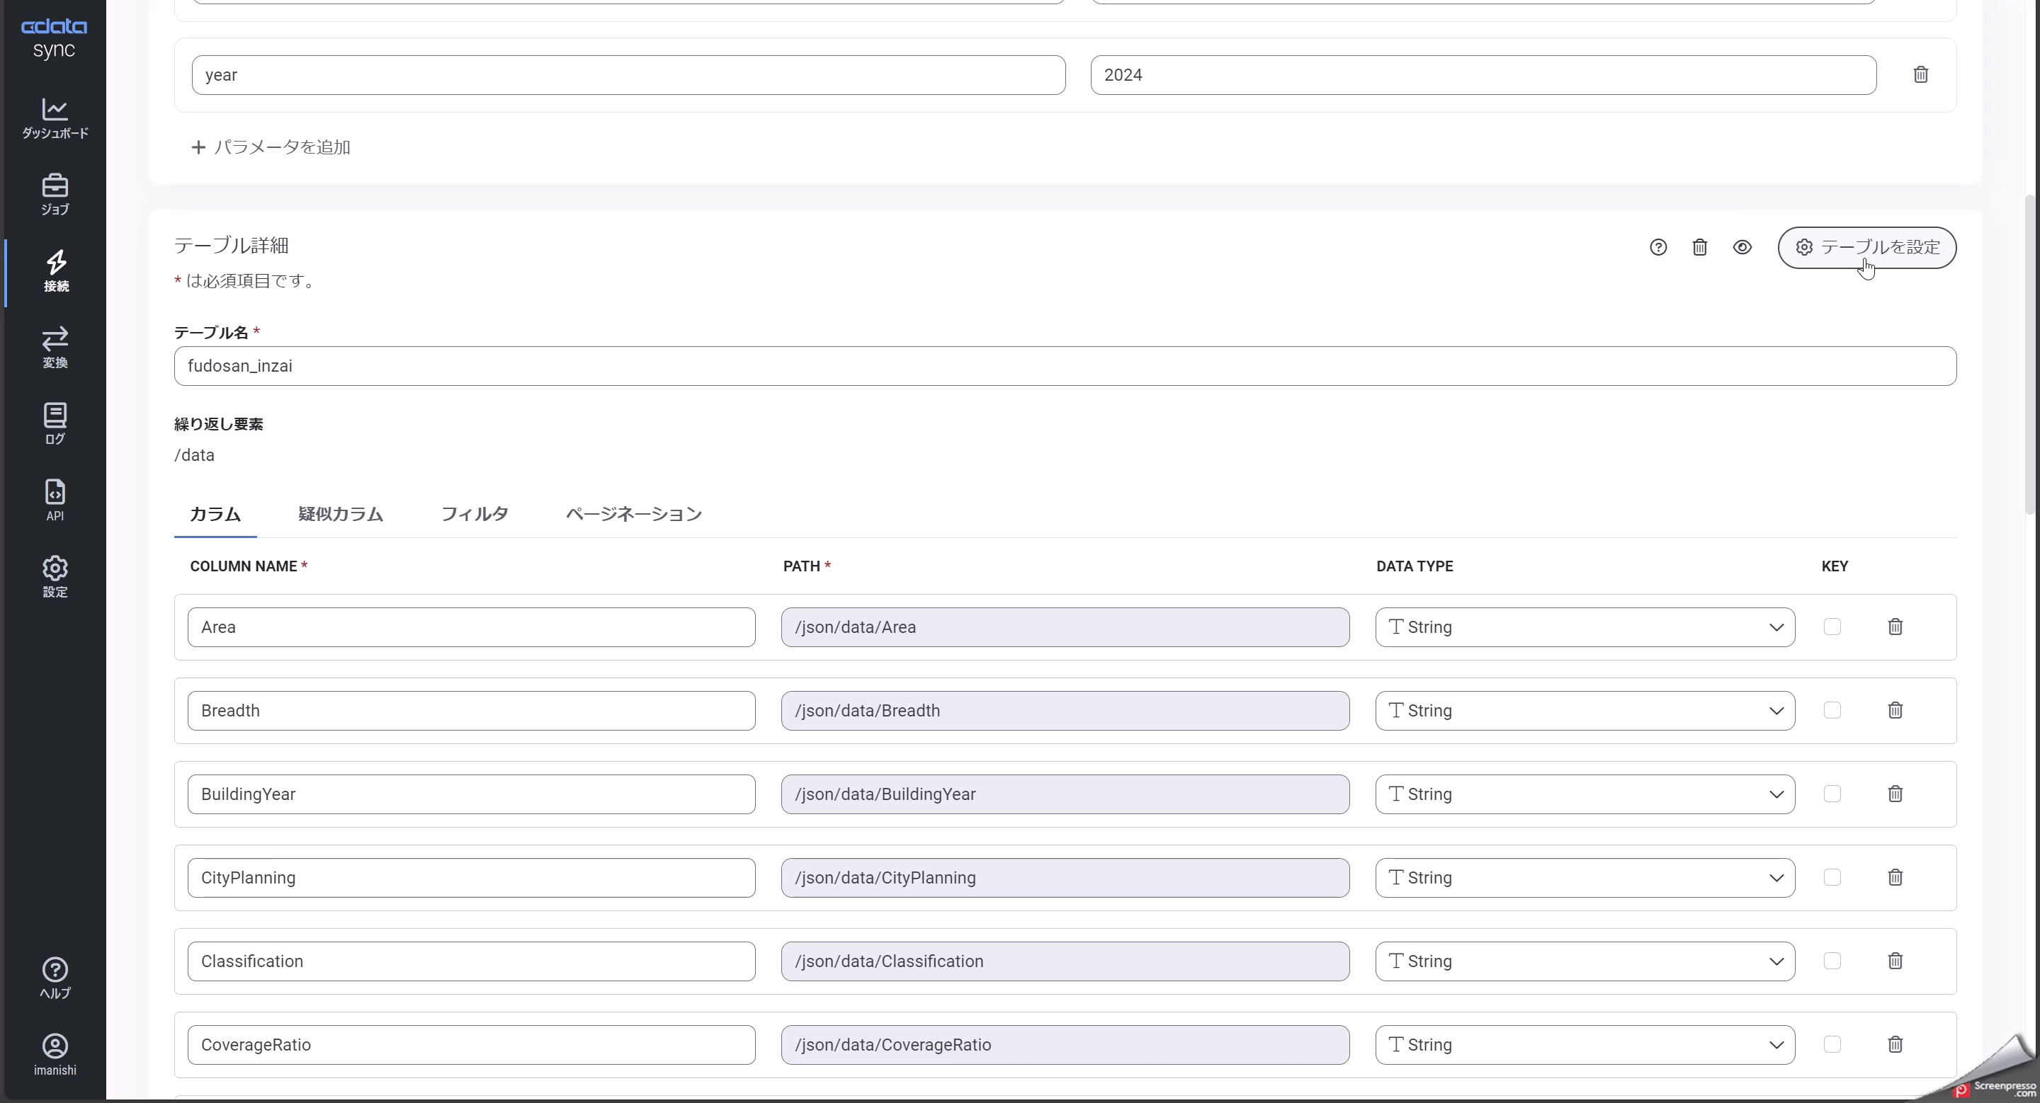Screen dimensions: 2040x1103
Task: Click パラメータを追加 to add parameter
Action: point(271,147)
